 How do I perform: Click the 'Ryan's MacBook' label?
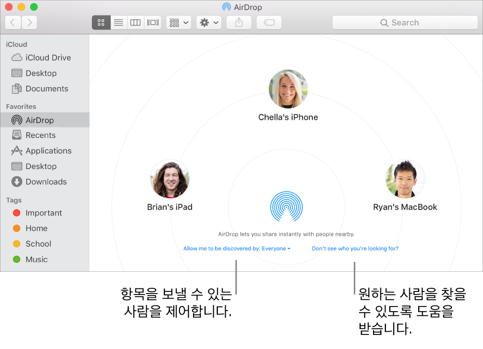405,207
